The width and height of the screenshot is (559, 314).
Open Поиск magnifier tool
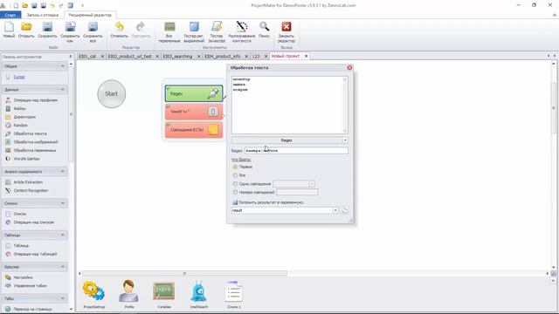coord(264,30)
